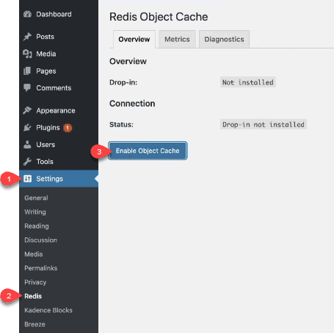Click the 'Redis Object Cache' page title
The height and width of the screenshot is (333, 334).
tap(159, 17)
